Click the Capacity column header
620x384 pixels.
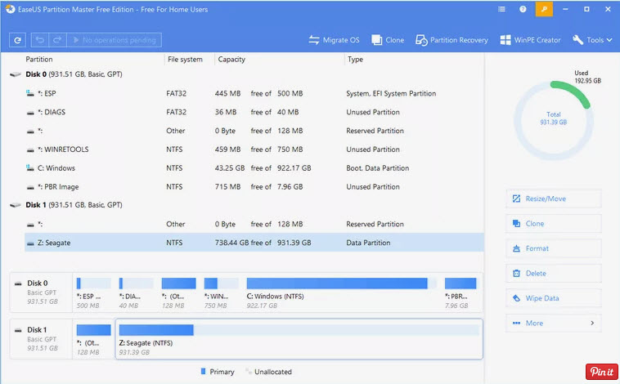(231, 60)
